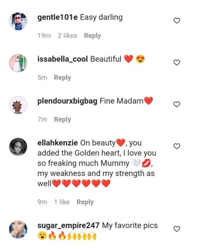Tap the heart icon beside issabella_cool's comment
Viewport: 204px width, 249px height.
pyautogui.click(x=177, y=62)
